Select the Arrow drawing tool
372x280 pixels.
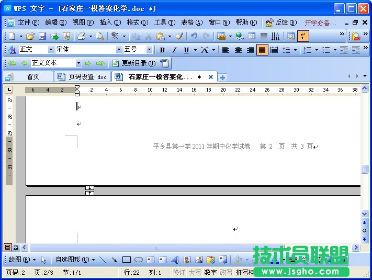115,260
